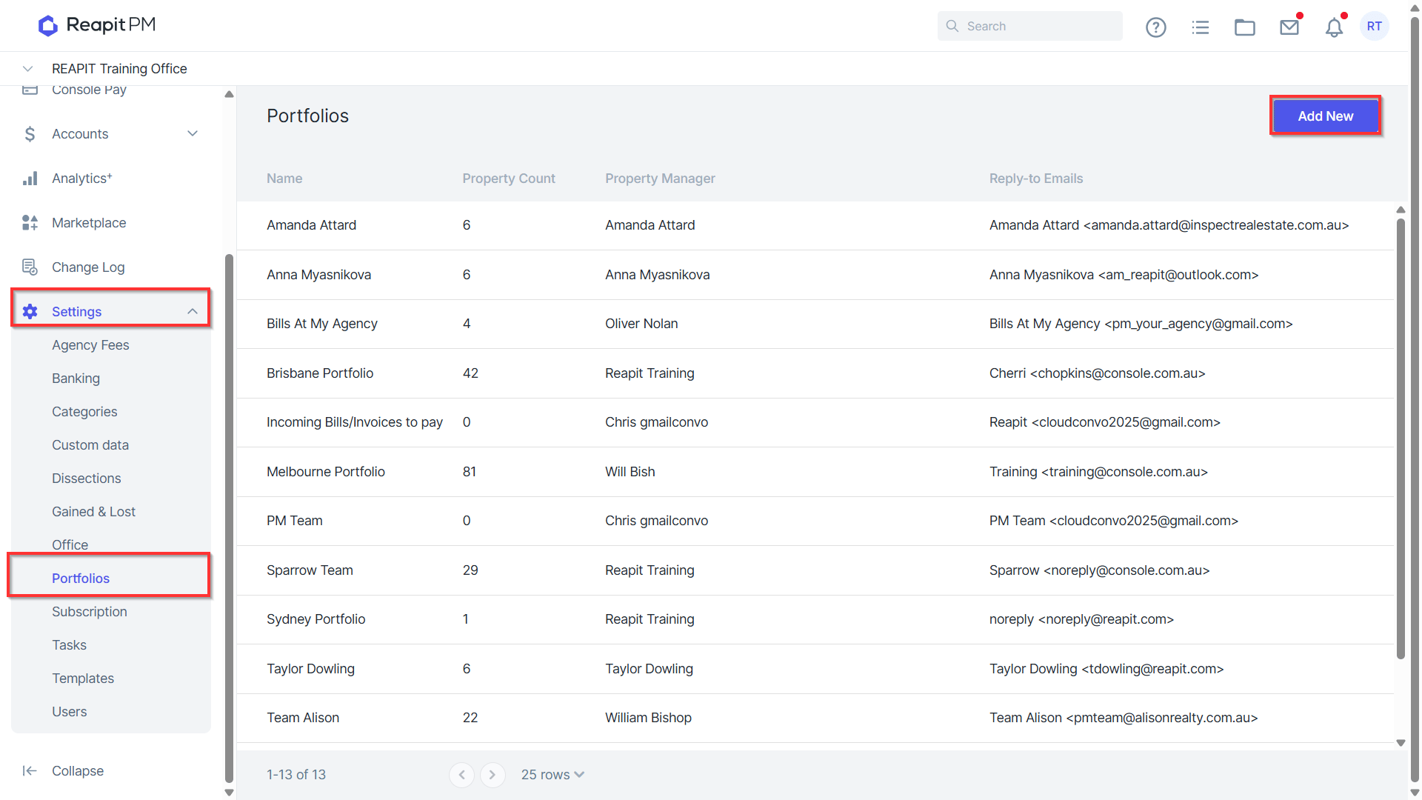Open the task list icon in header

point(1201,27)
